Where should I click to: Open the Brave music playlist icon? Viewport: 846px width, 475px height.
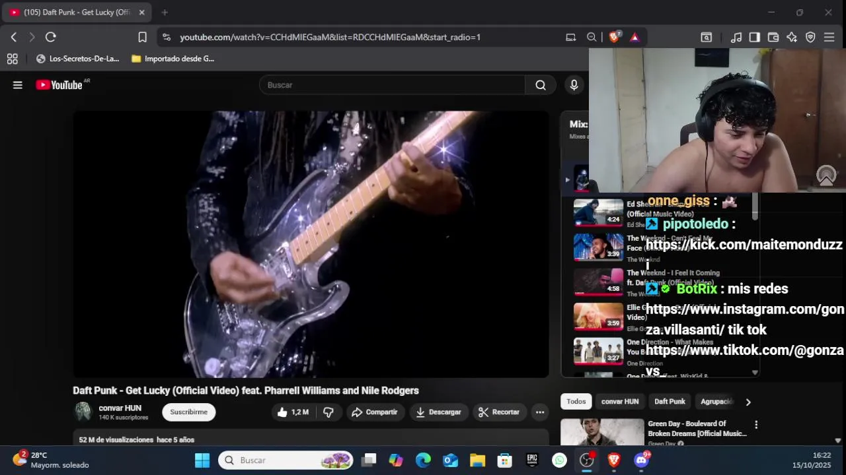[x=736, y=37]
